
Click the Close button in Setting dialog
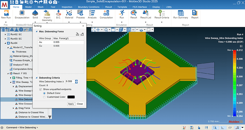pos(80,104)
